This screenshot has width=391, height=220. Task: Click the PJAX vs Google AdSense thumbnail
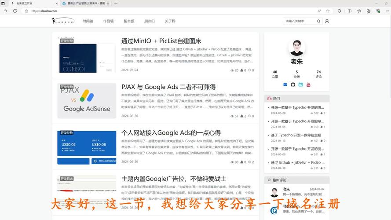87,101
